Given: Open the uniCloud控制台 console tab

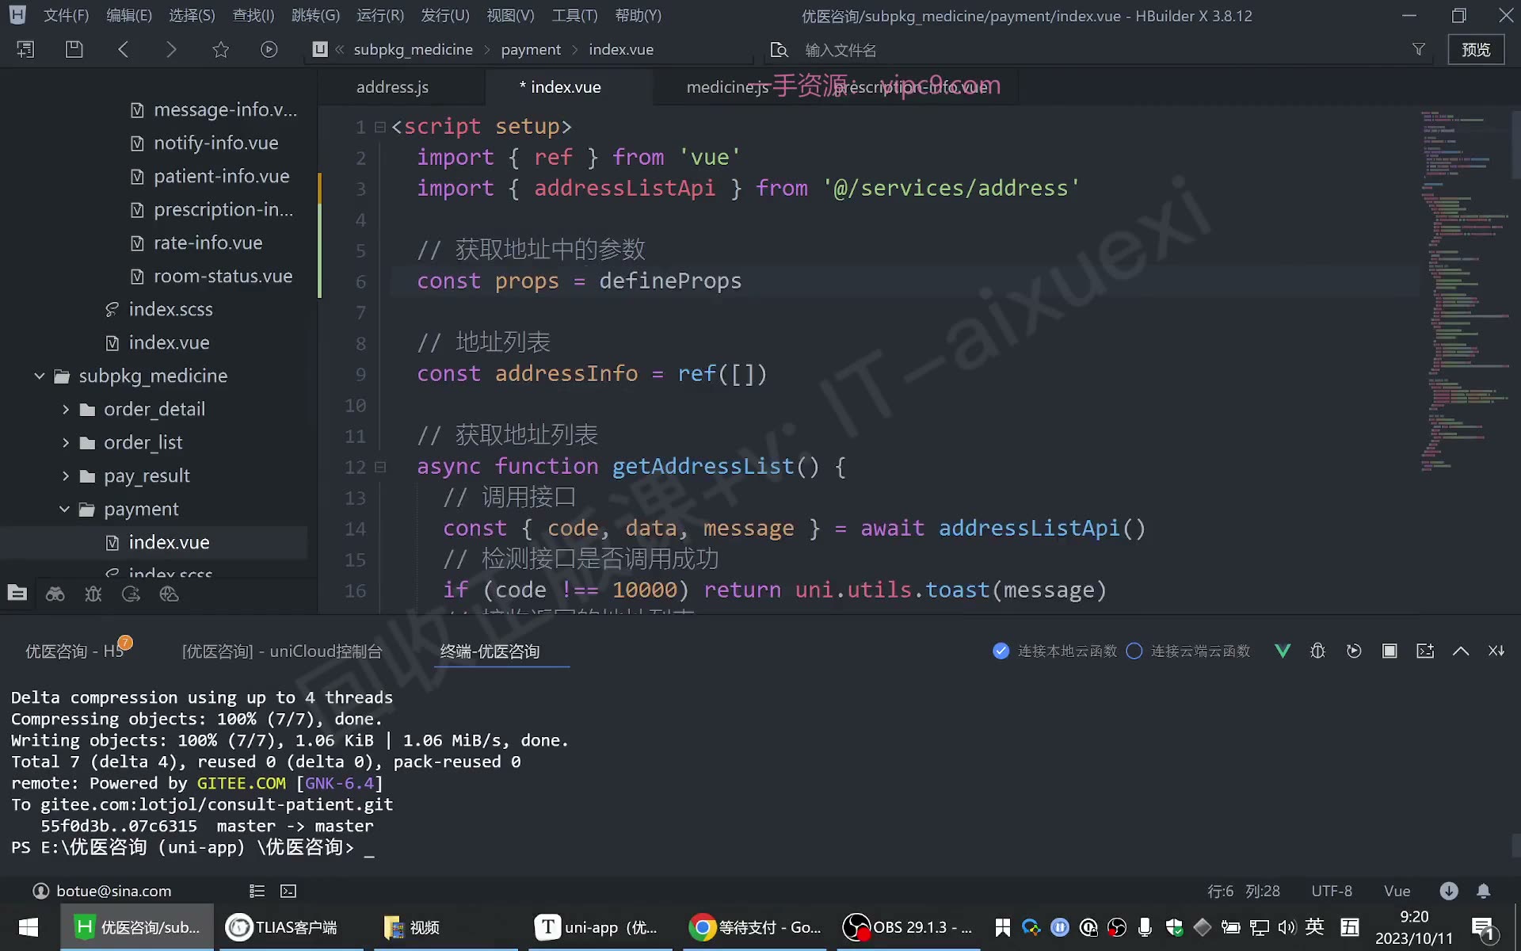Looking at the screenshot, I should [282, 651].
